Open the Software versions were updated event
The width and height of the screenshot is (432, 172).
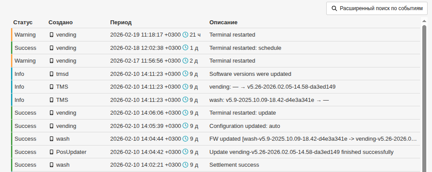coord(216,74)
